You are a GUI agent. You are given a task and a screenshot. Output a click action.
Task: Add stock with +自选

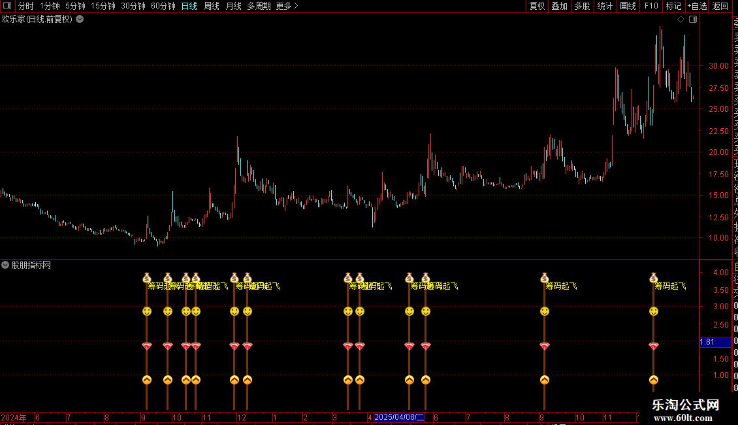click(697, 6)
